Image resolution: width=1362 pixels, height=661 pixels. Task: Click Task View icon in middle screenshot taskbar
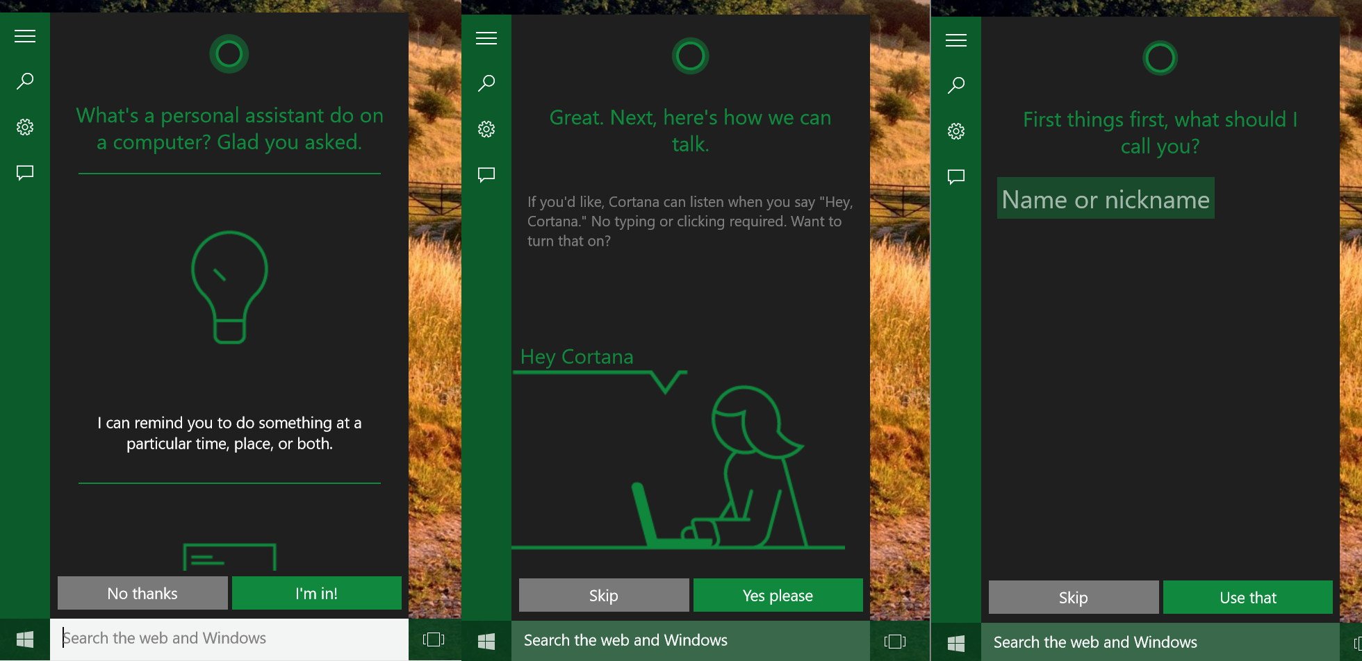pyautogui.click(x=895, y=642)
